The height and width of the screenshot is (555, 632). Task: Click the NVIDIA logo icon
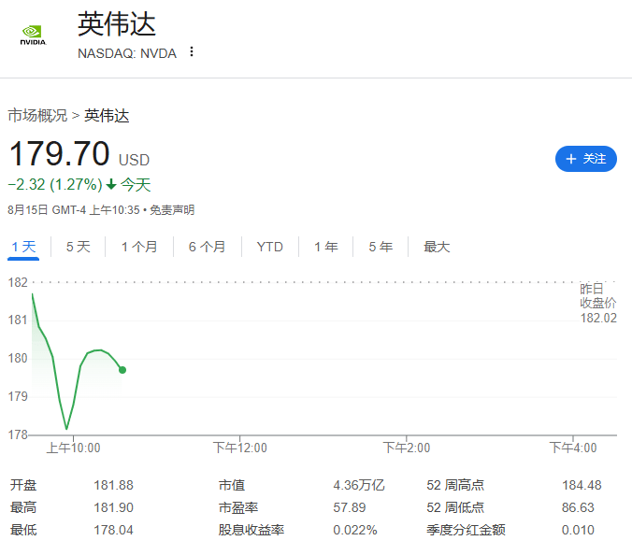pos(33,36)
